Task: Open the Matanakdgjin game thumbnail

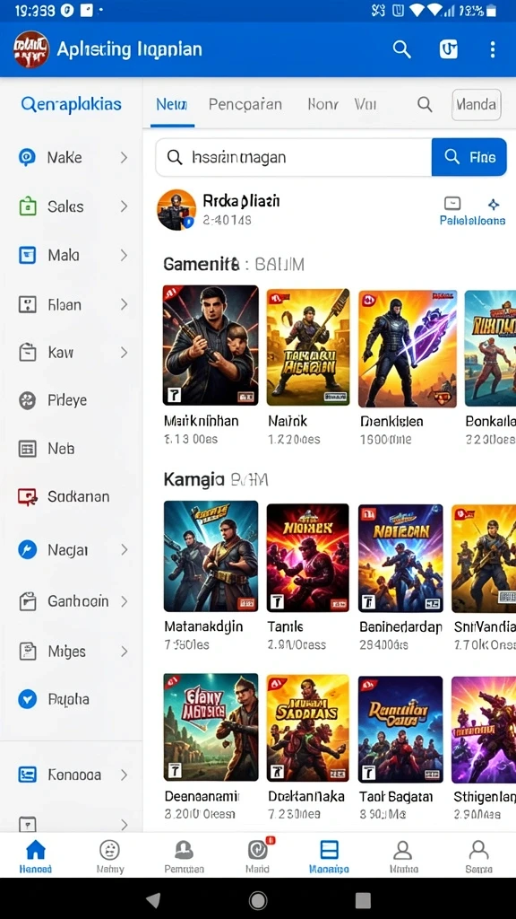Action: 211,556
